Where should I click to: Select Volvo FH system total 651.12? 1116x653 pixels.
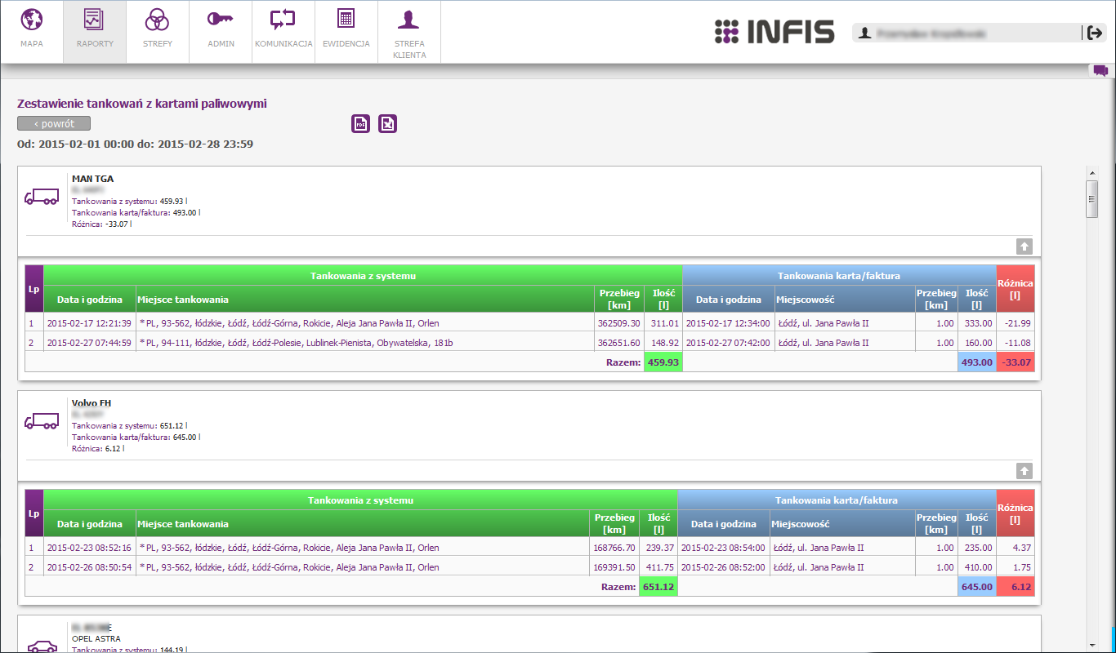[658, 587]
